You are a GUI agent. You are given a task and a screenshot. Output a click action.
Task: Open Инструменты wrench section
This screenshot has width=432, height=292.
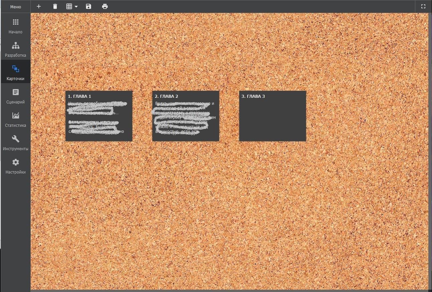point(15,143)
